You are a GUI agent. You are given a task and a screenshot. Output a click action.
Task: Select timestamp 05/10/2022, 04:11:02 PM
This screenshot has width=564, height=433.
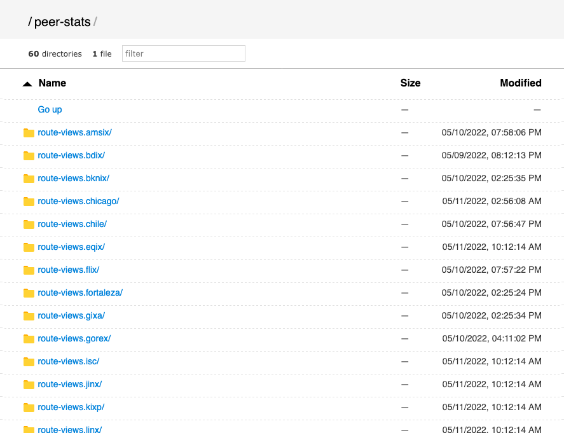click(492, 338)
